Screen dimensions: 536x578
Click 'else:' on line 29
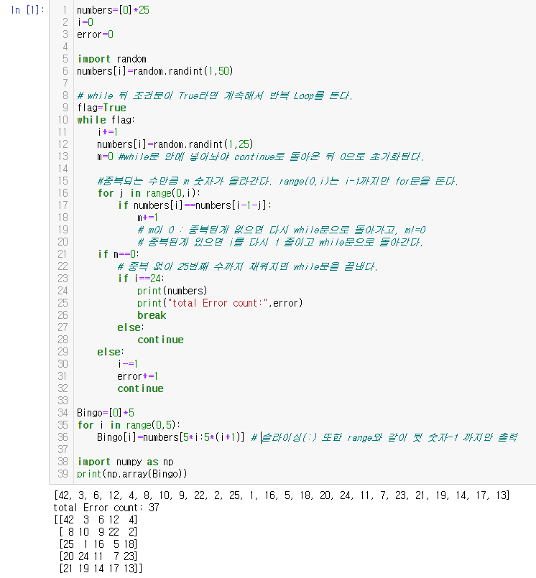tap(111, 352)
